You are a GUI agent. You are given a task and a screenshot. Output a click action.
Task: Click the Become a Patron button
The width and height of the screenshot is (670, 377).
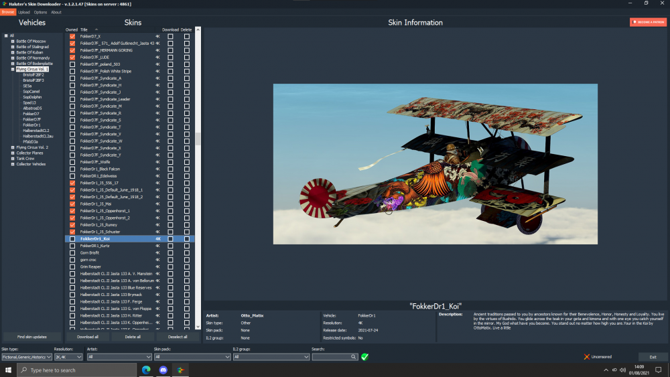(x=648, y=22)
